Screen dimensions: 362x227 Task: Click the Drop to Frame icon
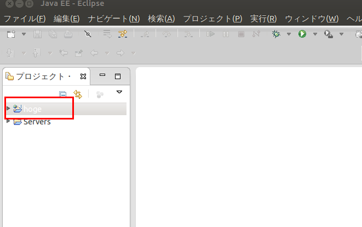point(107,34)
